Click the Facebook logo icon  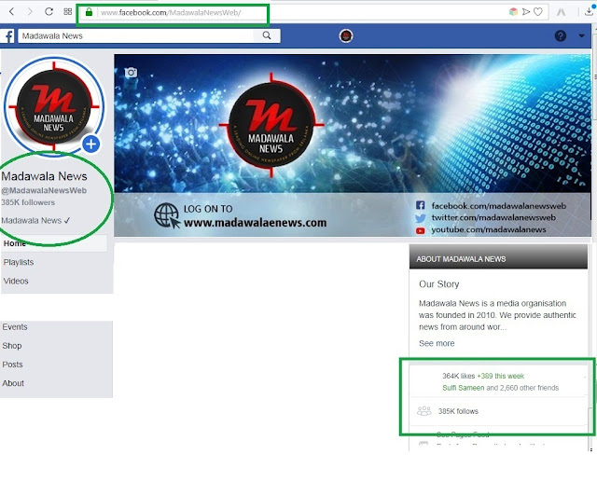coord(8,36)
